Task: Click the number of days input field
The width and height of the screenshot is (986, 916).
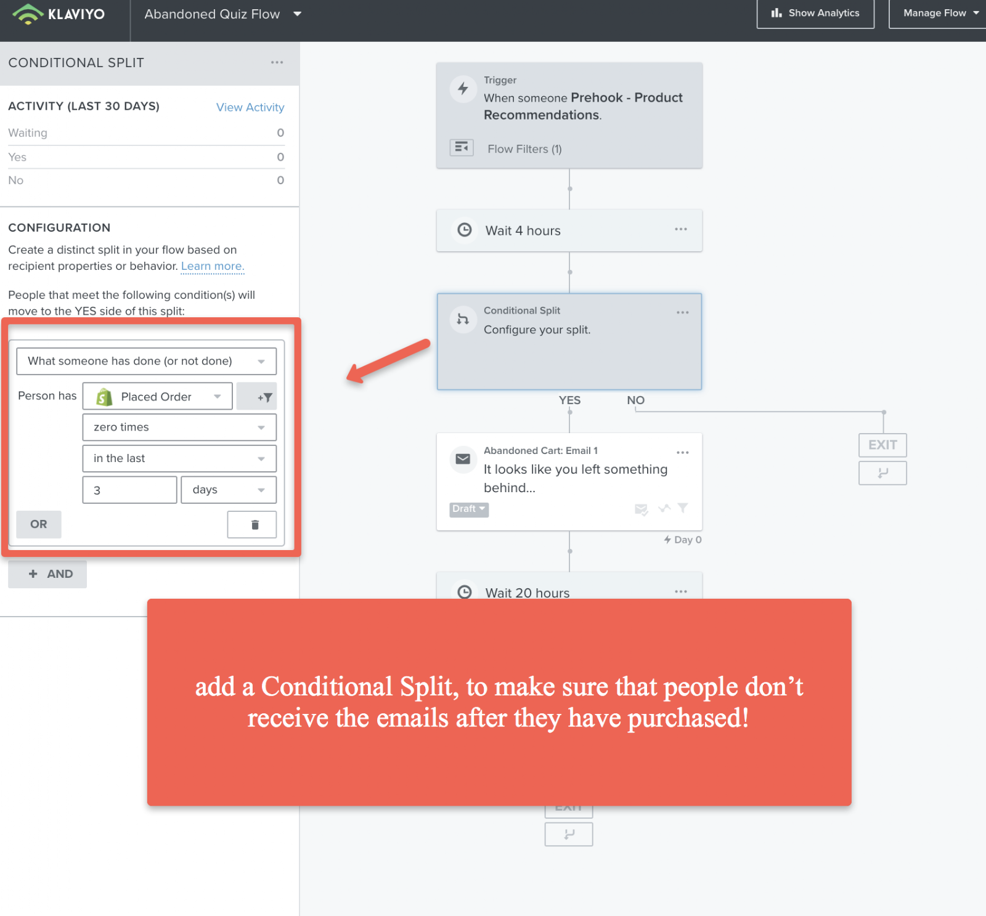Action: click(130, 490)
